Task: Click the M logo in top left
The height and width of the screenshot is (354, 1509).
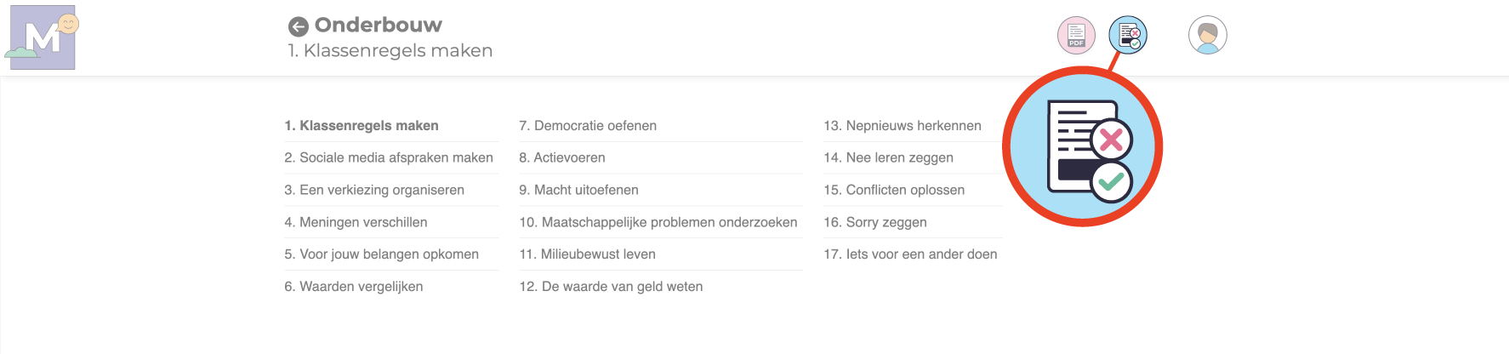Action: [43, 39]
